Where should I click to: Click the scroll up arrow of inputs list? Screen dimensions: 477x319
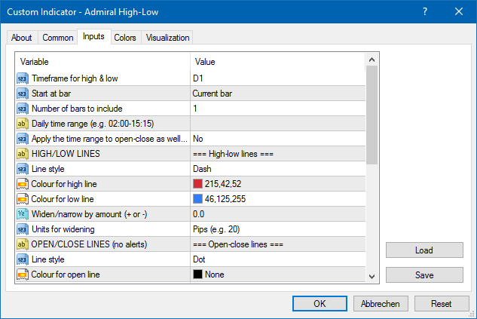372,60
